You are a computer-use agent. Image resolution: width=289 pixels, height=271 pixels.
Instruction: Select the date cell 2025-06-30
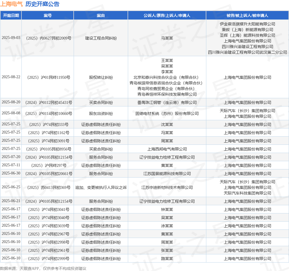click(11, 173)
